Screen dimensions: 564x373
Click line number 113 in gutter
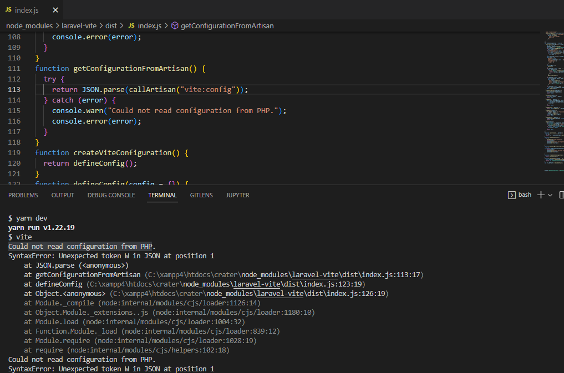[14, 89]
